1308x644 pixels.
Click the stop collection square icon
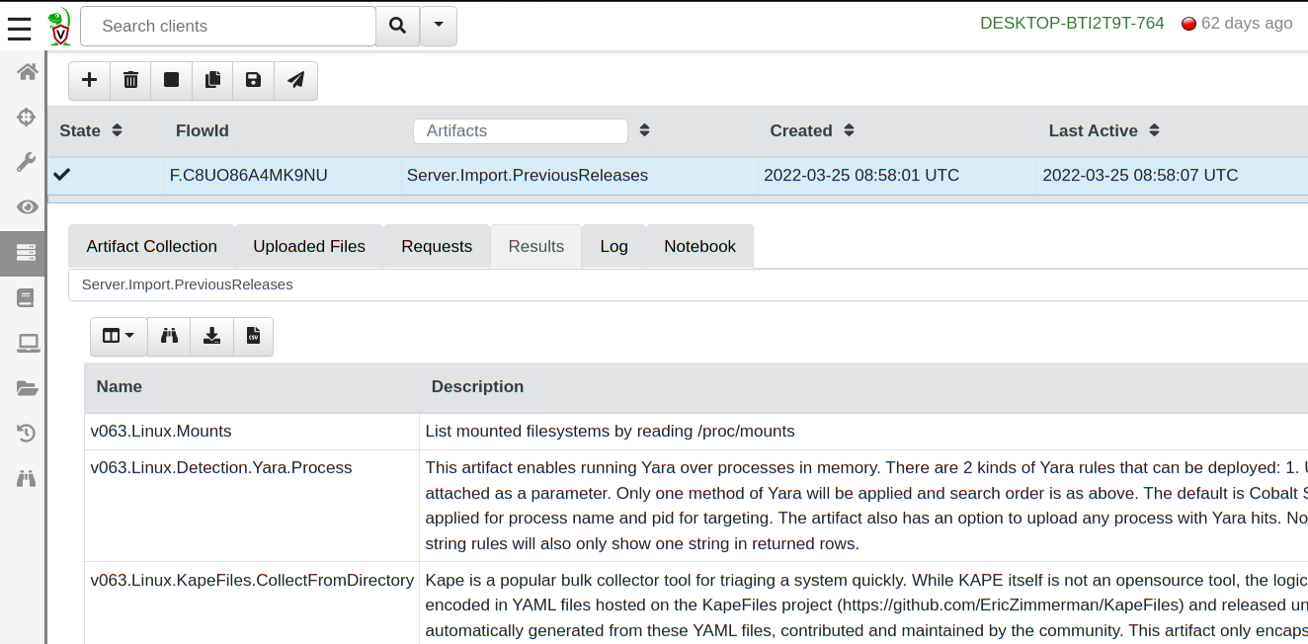(x=171, y=80)
